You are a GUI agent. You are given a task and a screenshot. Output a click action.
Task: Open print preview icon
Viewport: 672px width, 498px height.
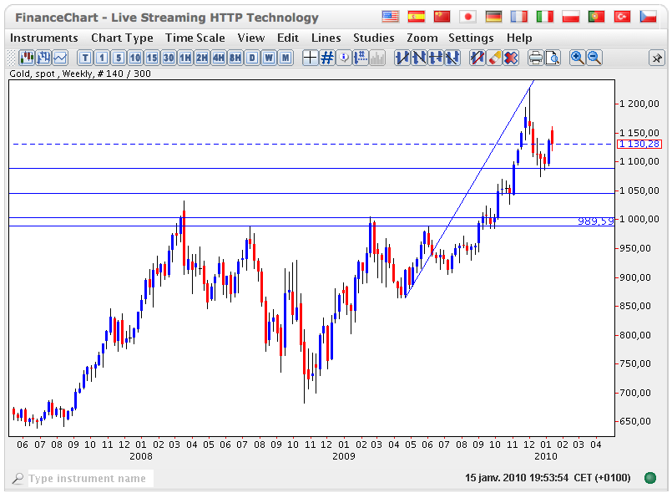553,58
